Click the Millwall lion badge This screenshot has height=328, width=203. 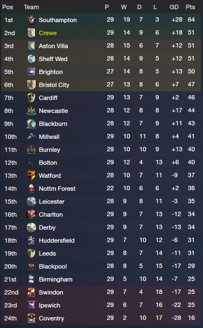point(31,137)
